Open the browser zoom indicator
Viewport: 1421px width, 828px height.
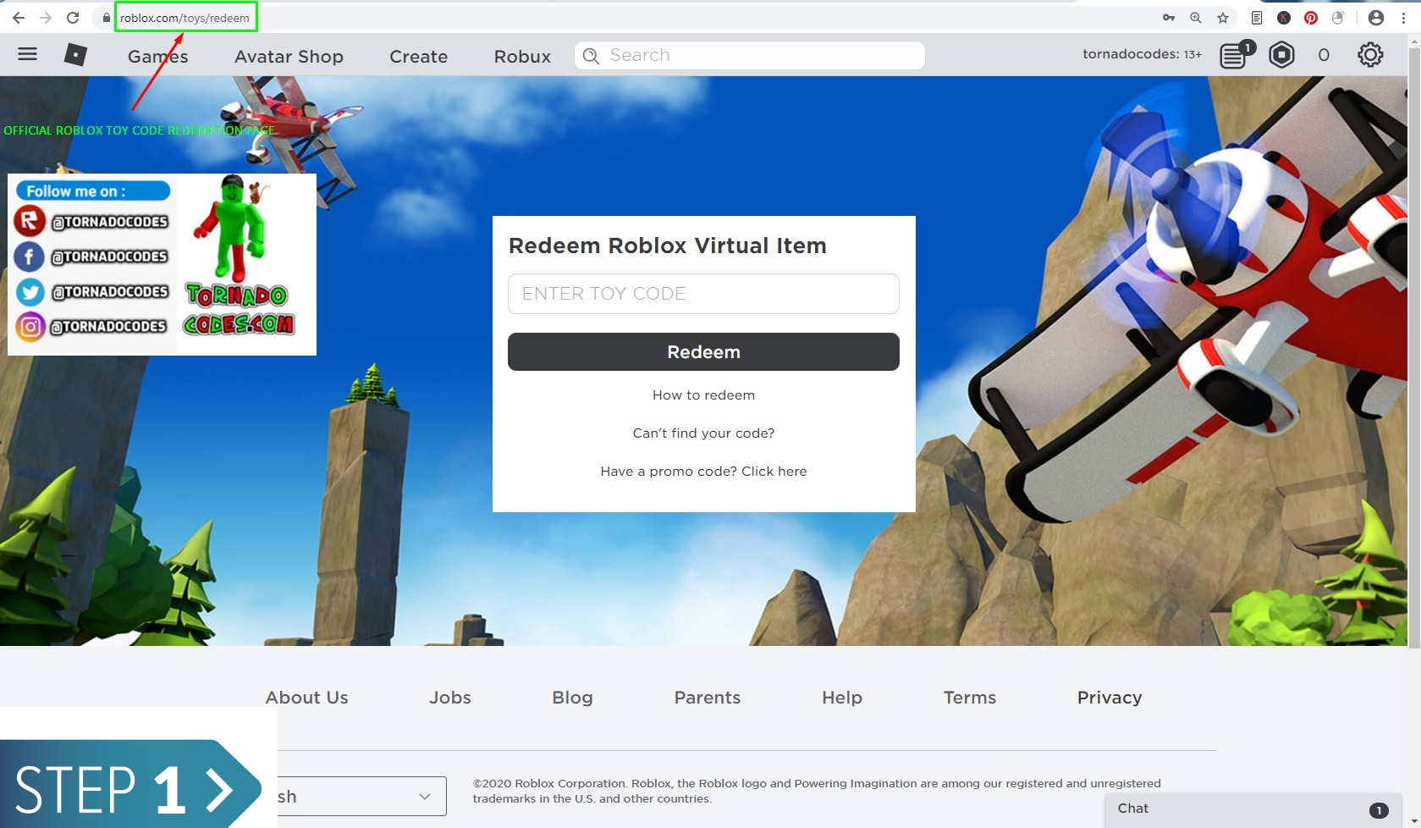pos(1196,17)
